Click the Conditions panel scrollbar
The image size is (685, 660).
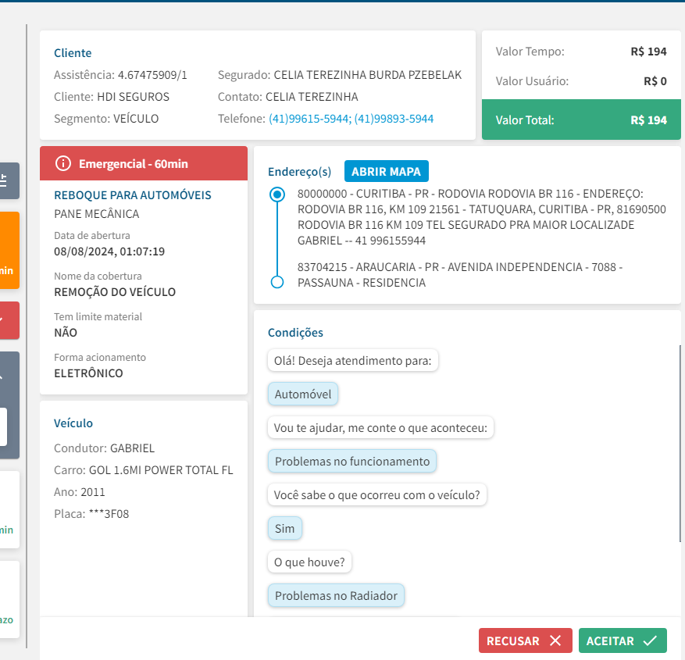[x=680, y=443]
